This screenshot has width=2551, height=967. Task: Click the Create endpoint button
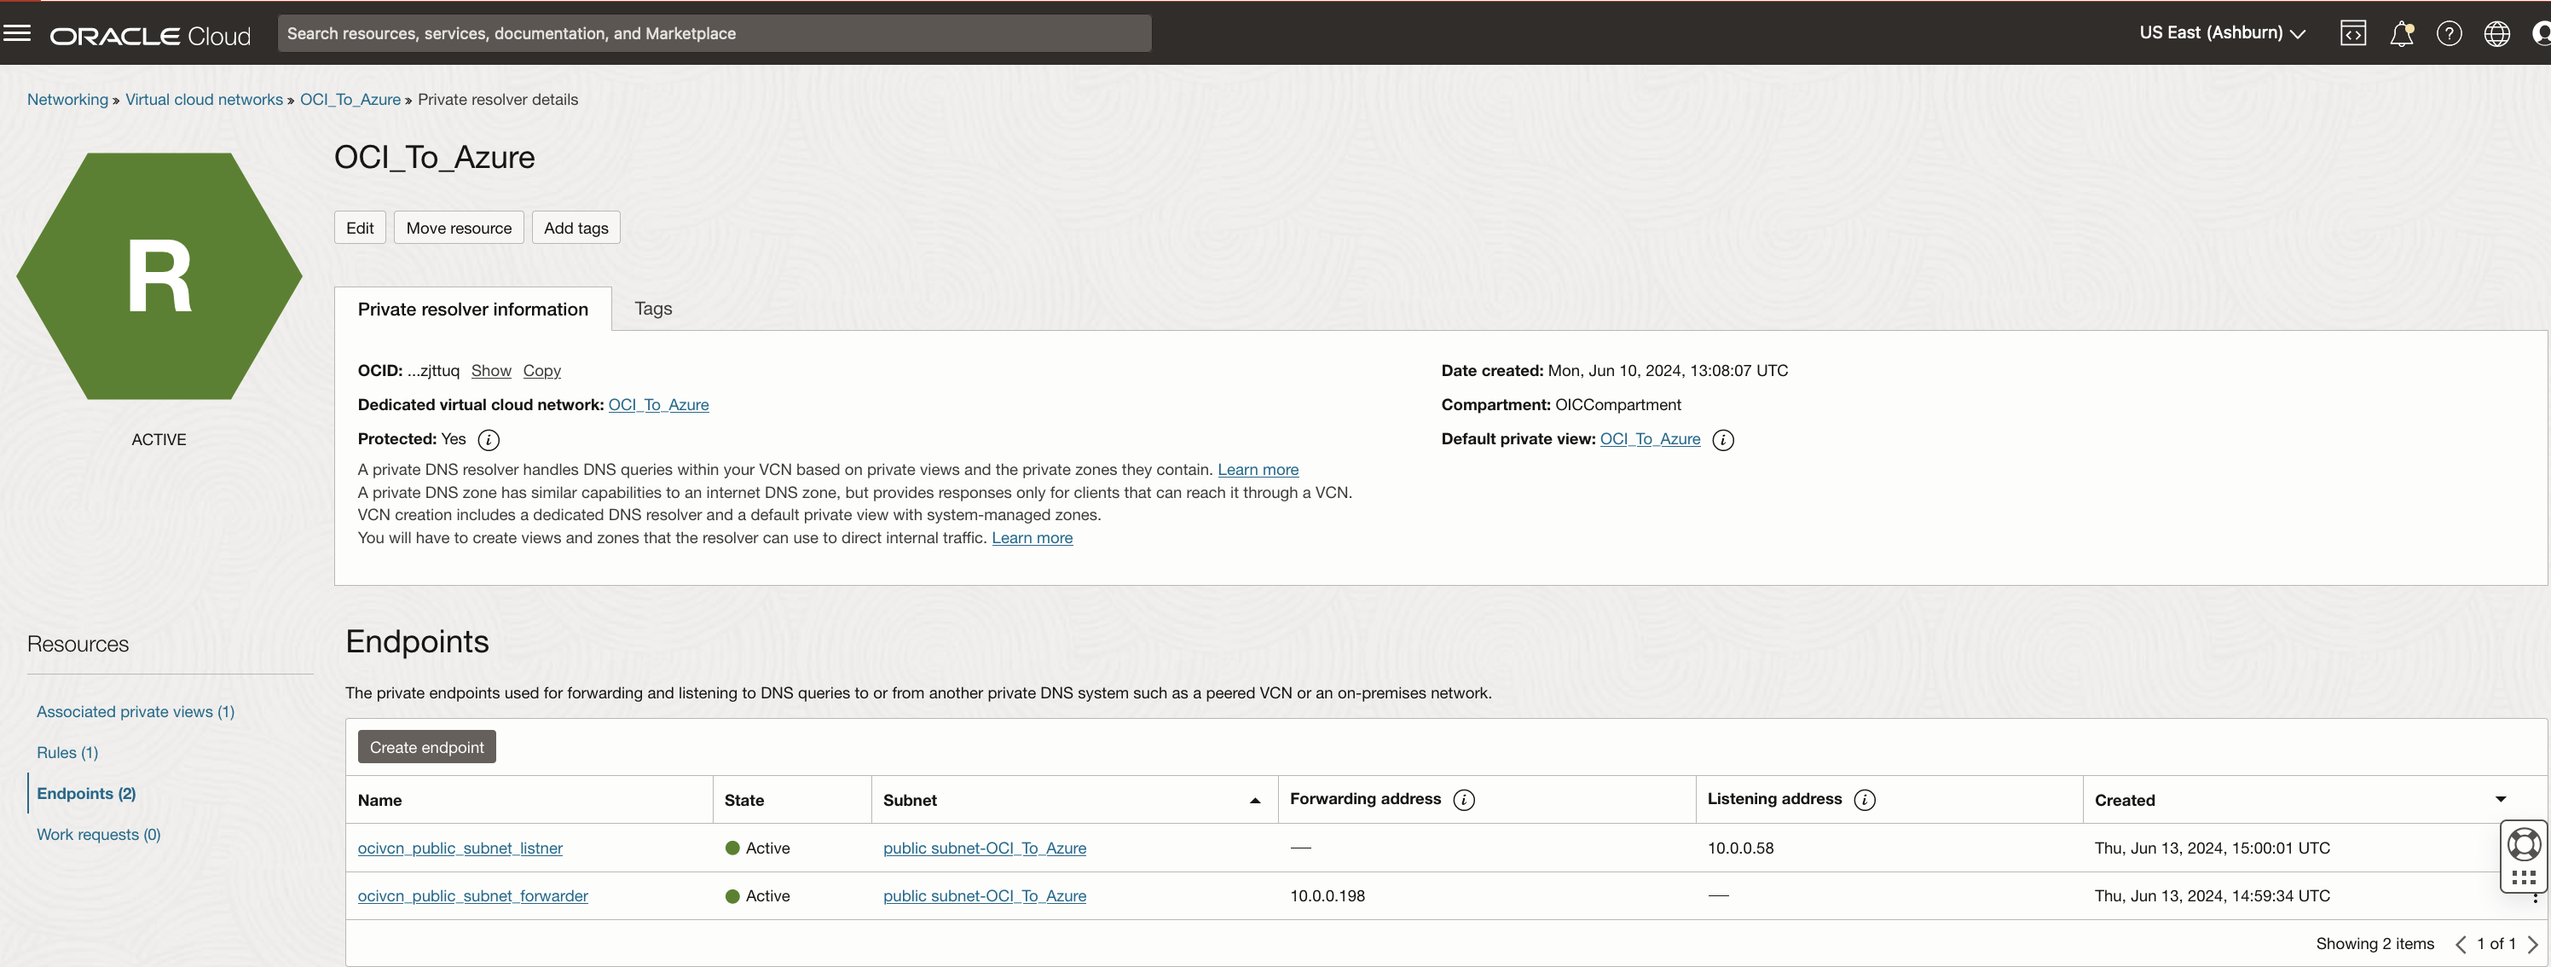[x=426, y=745]
